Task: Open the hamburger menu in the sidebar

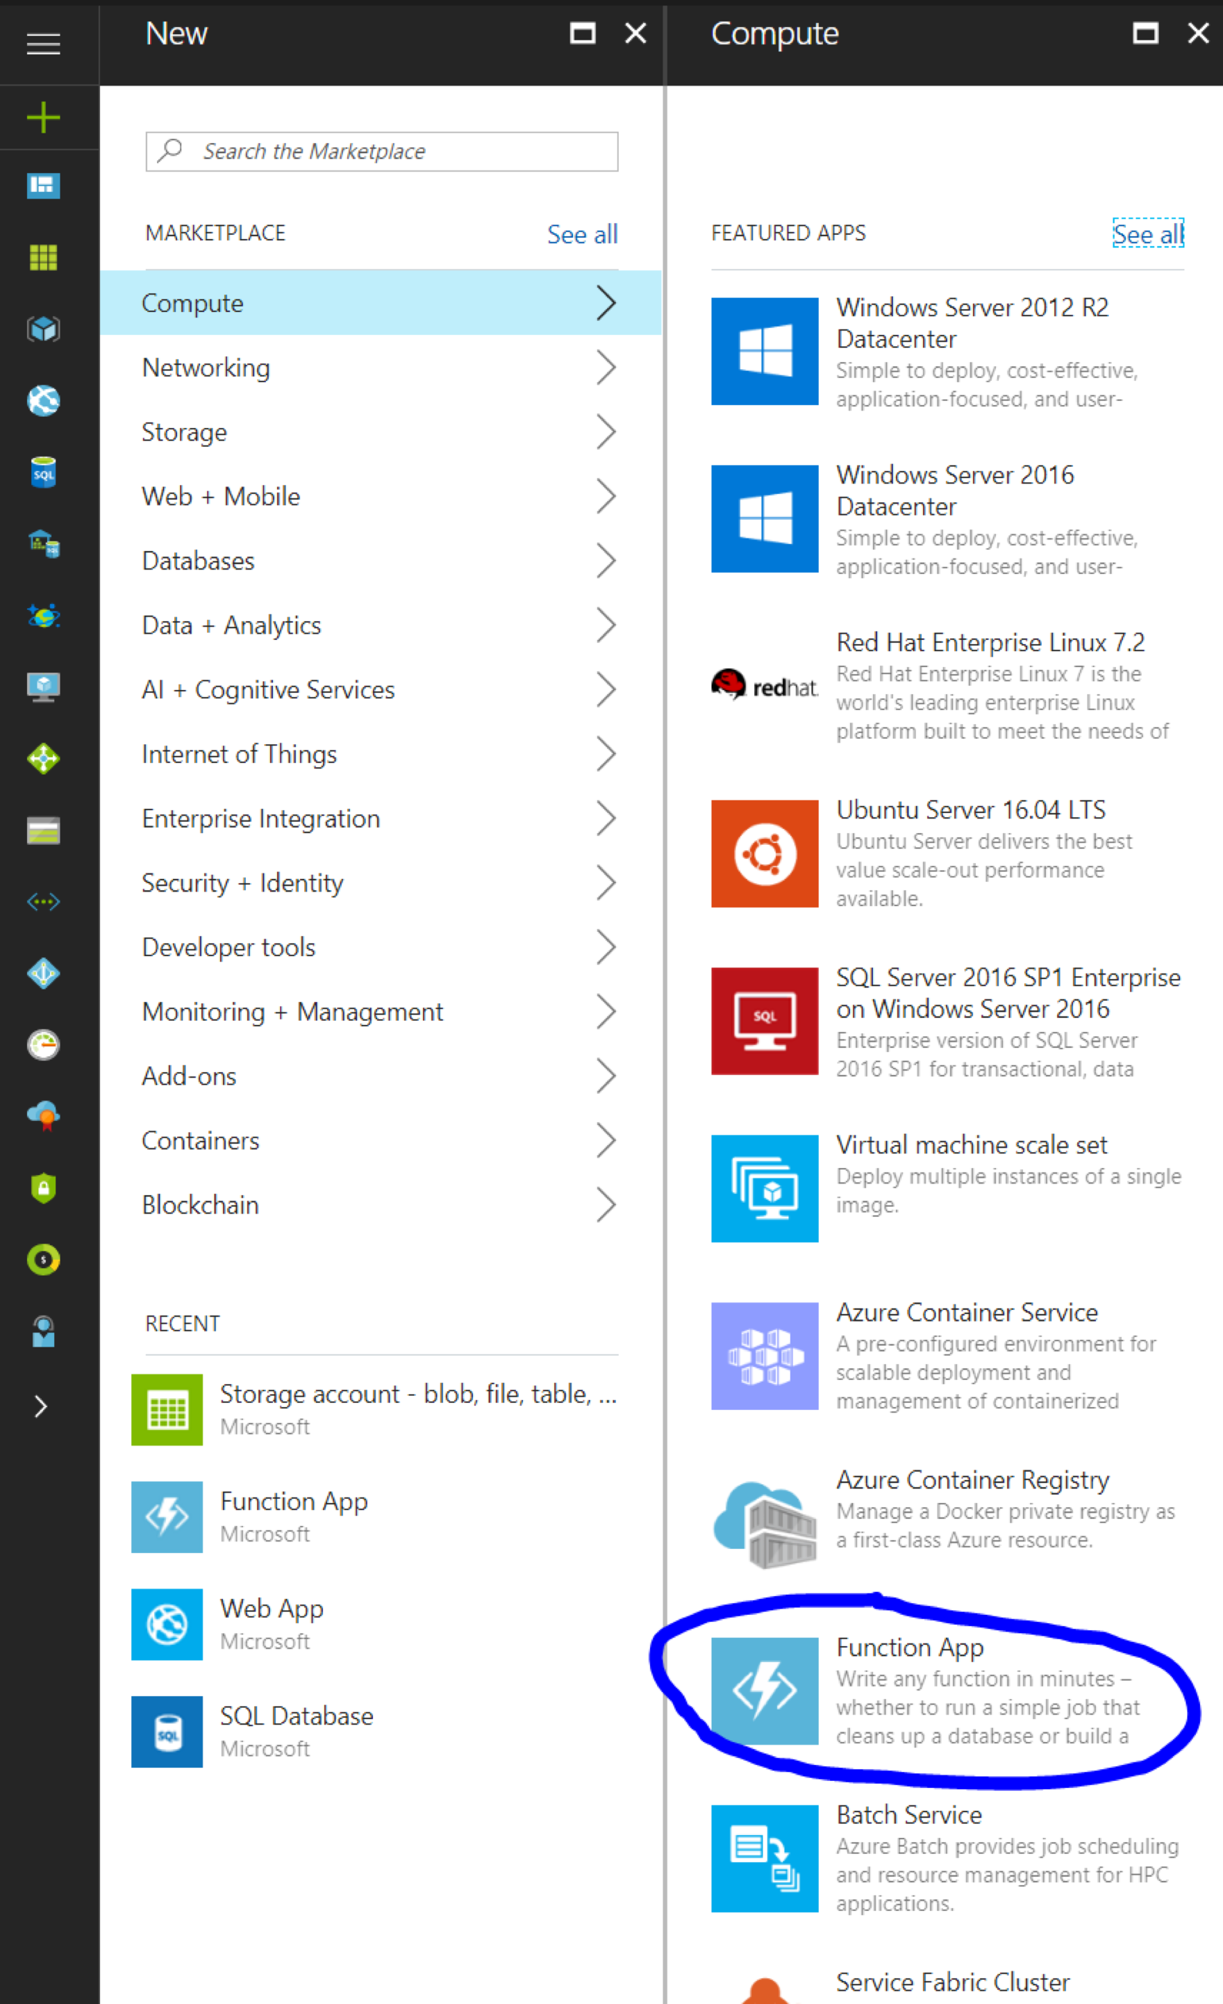Action: pos(43,44)
